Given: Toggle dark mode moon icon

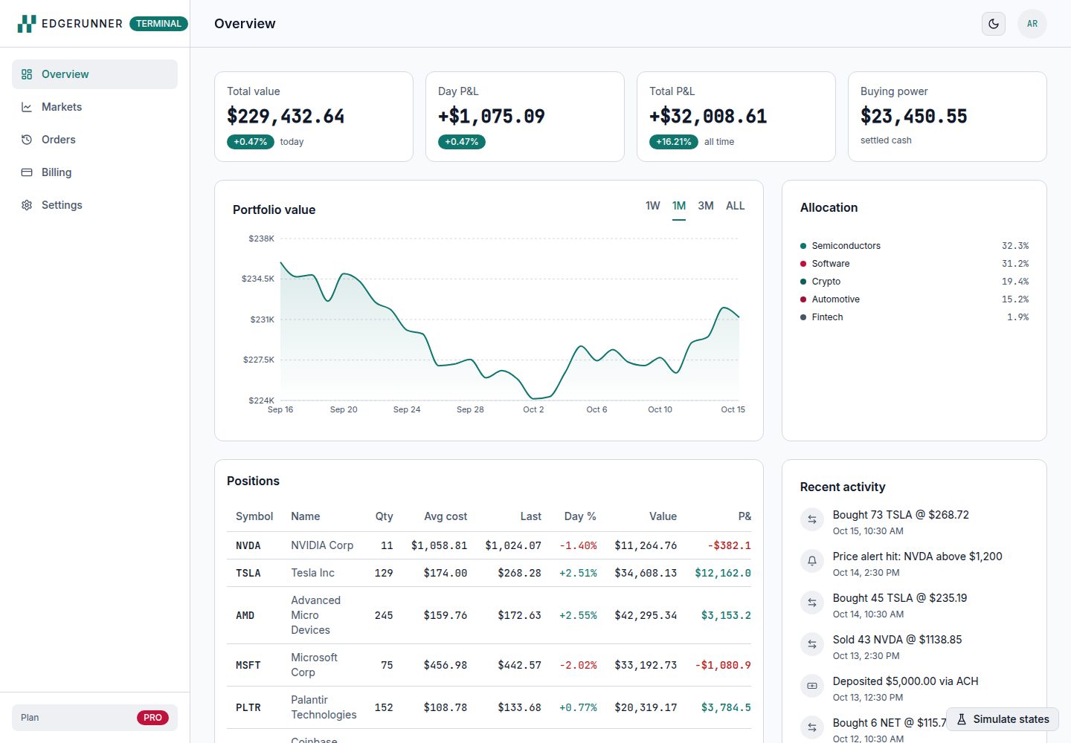Looking at the screenshot, I should click(994, 24).
